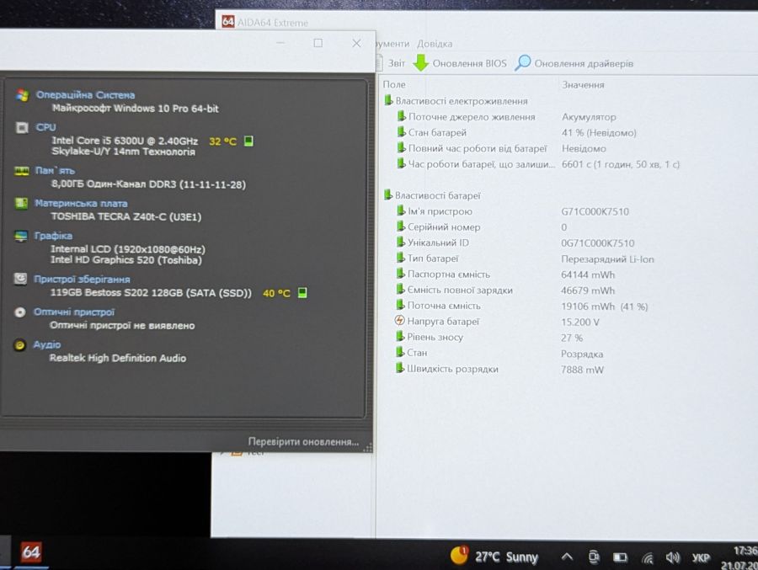
Task: Click the speaker icon beside Аудіо
Action: [x=19, y=344]
